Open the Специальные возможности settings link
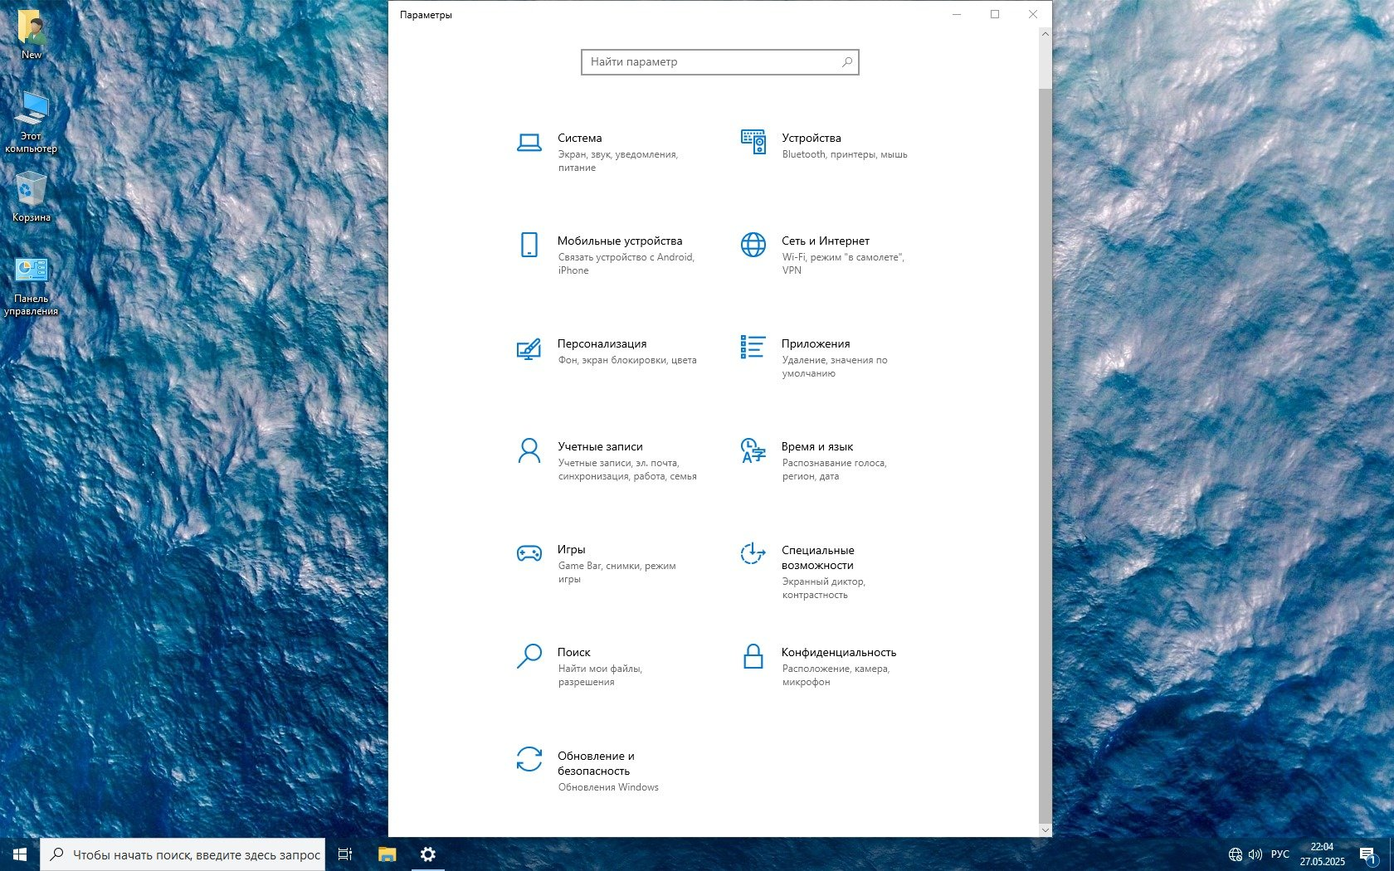Viewport: 1394px width, 871px height. click(x=817, y=557)
